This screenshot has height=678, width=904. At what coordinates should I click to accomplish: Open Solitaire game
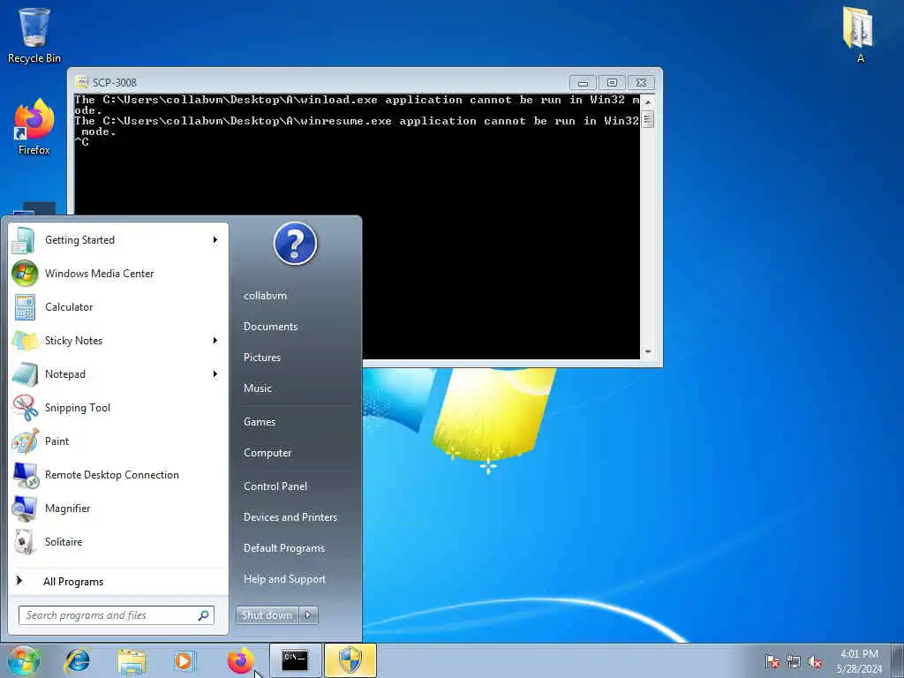tap(118, 541)
